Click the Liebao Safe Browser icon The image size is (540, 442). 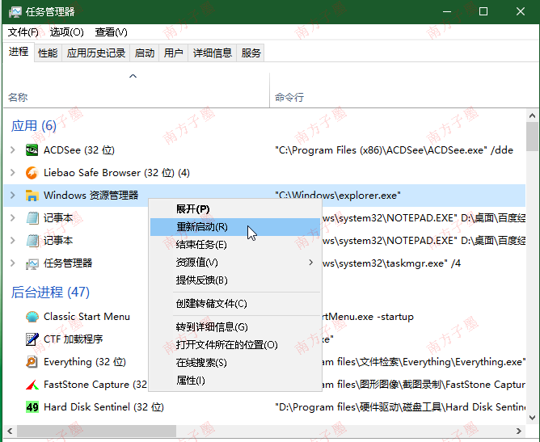point(32,173)
